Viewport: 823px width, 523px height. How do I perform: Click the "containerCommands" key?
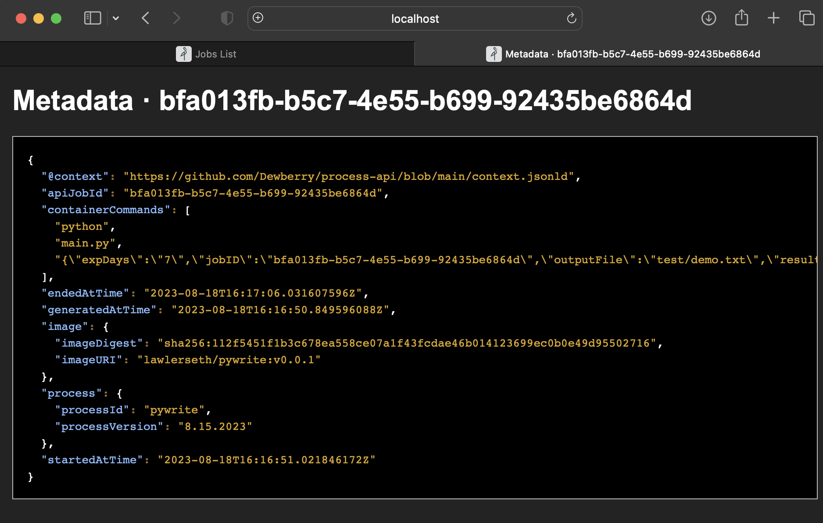[106, 210]
